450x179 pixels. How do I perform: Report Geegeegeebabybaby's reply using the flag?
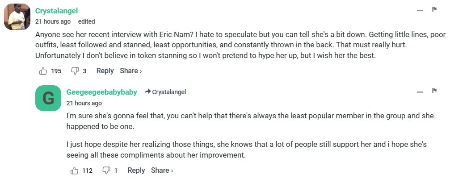tap(434, 91)
